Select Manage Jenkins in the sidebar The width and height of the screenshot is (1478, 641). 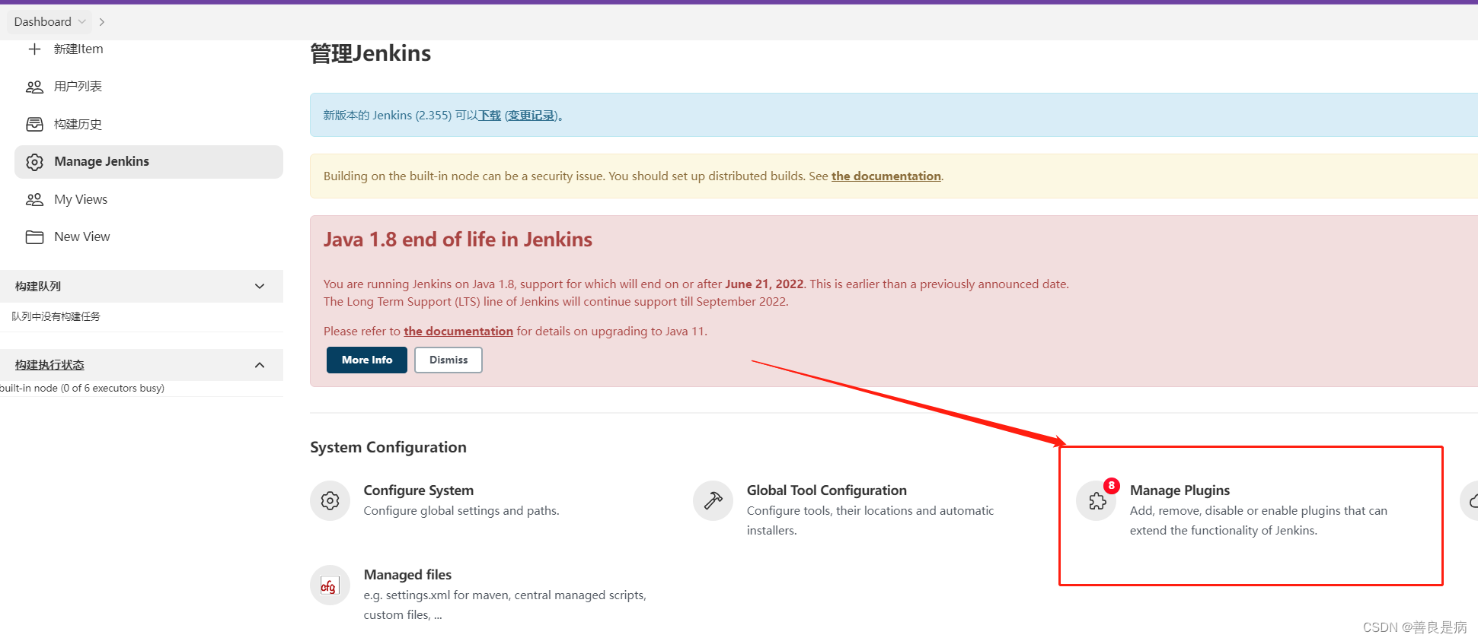click(x=148, y=162)
